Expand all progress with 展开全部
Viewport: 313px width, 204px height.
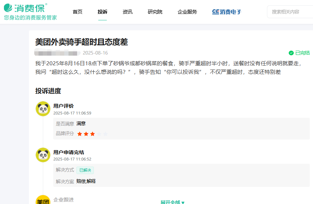point(173,202)
